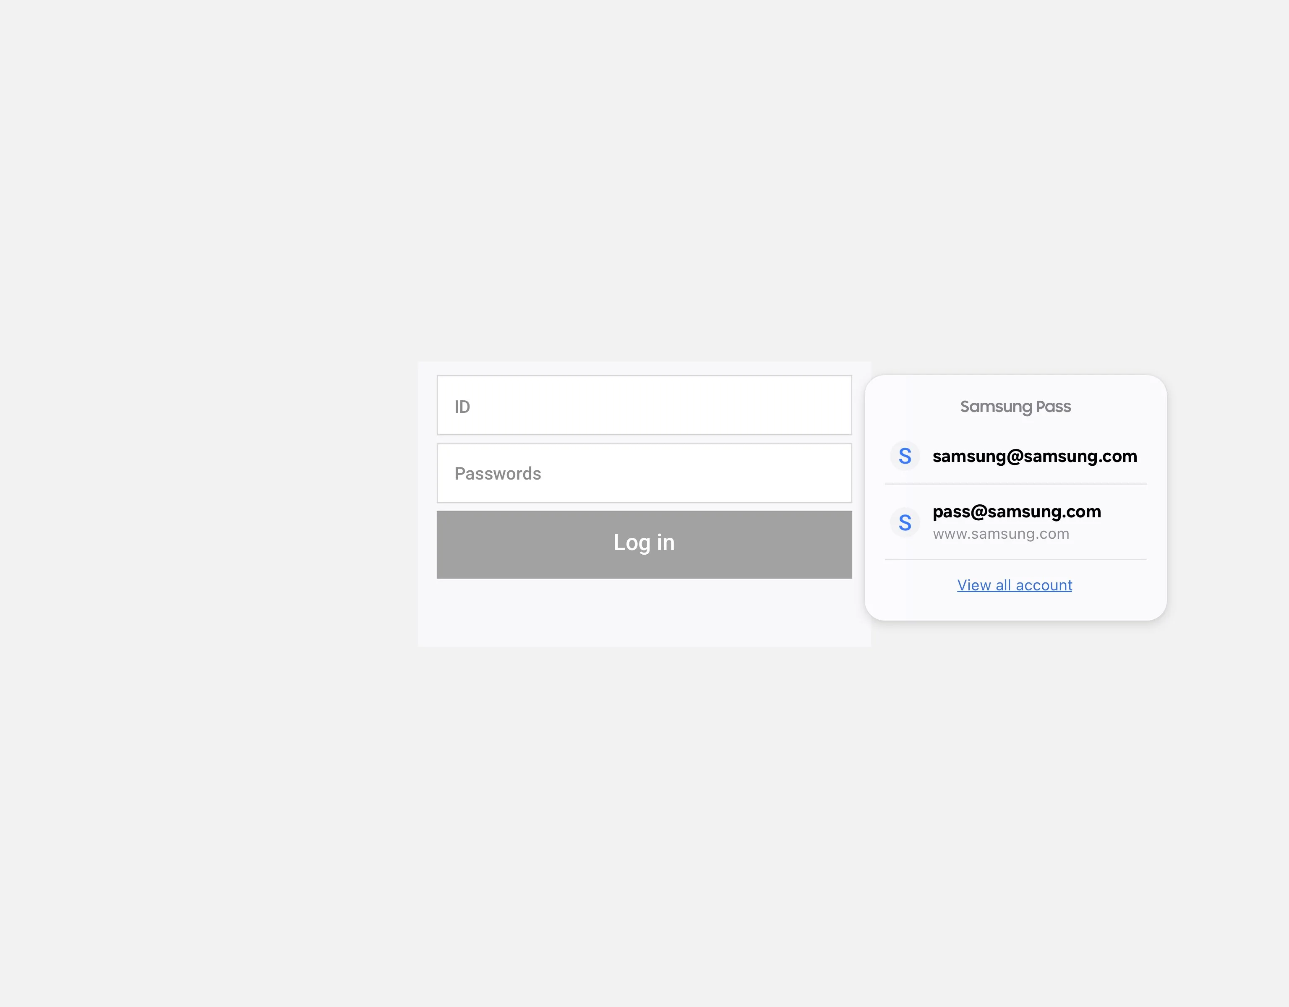Open the View all account link
Image resolution: width=1289 pixels, height=1007 pixels.
coord(1015,585)
